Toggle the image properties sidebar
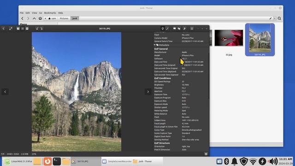Viewport: 295px width, 166px height. click(x=163, y=29)
